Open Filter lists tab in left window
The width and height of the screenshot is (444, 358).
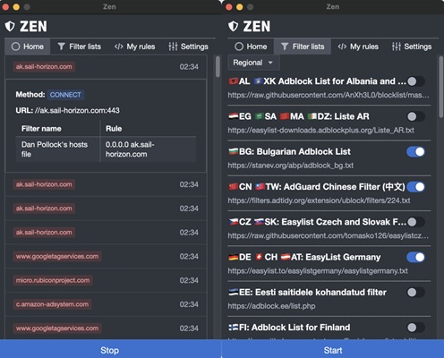point(80,47)
